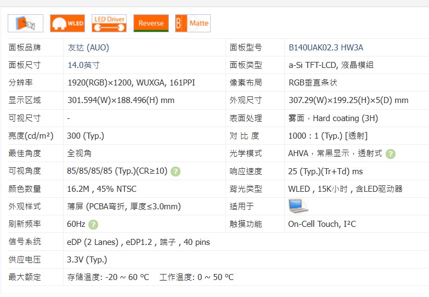Click the laptop icon in 适用于 row
Image resolution: width=429 pixels, height=297 pixels.
click(x=298, y=206)
